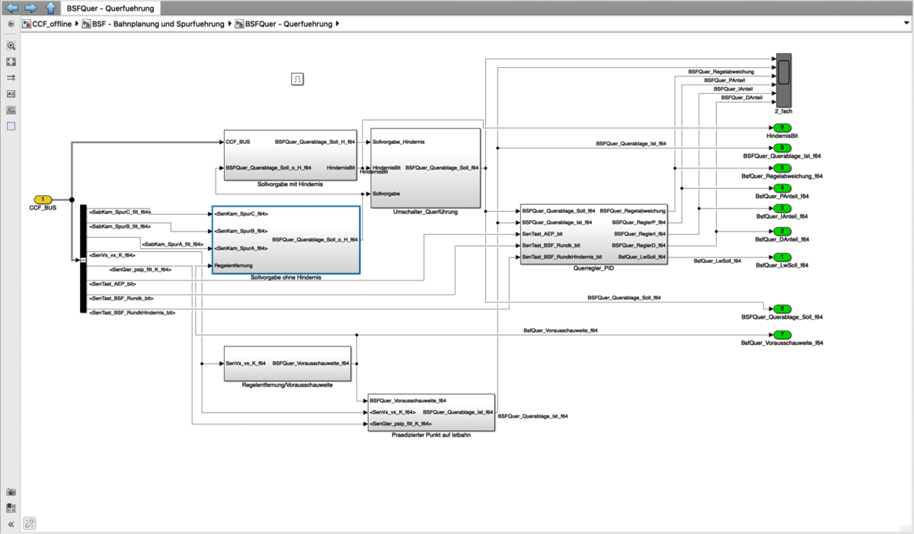914x534 pixels.
Task: Collapse the palette with double chevron
Action: [11, 524]
